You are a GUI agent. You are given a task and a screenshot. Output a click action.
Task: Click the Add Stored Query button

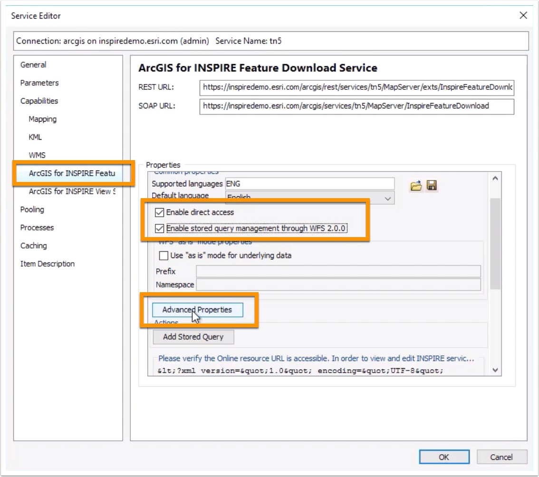(193, 337)
